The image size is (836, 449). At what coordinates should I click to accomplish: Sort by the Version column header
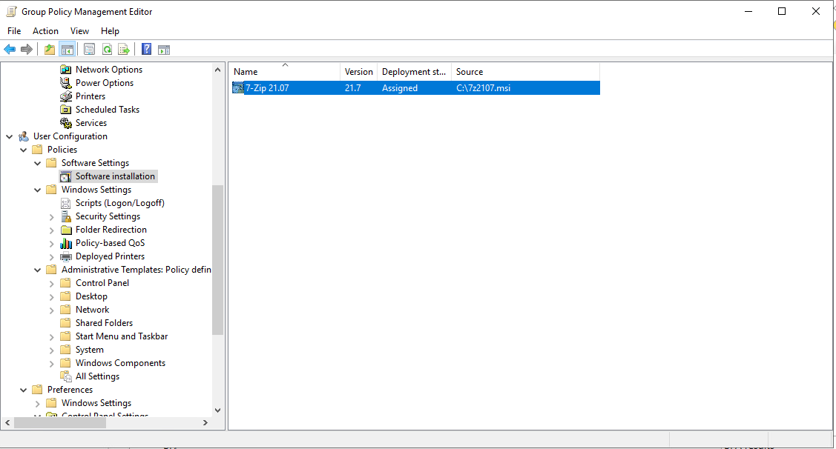click(359, 71)
